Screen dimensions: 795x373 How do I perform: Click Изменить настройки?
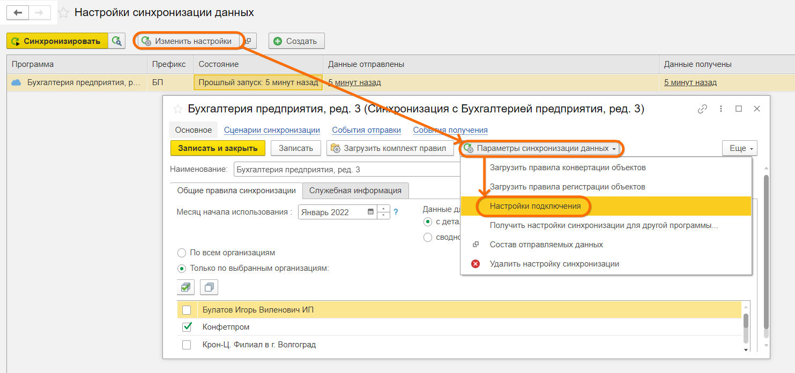[188, 41]
